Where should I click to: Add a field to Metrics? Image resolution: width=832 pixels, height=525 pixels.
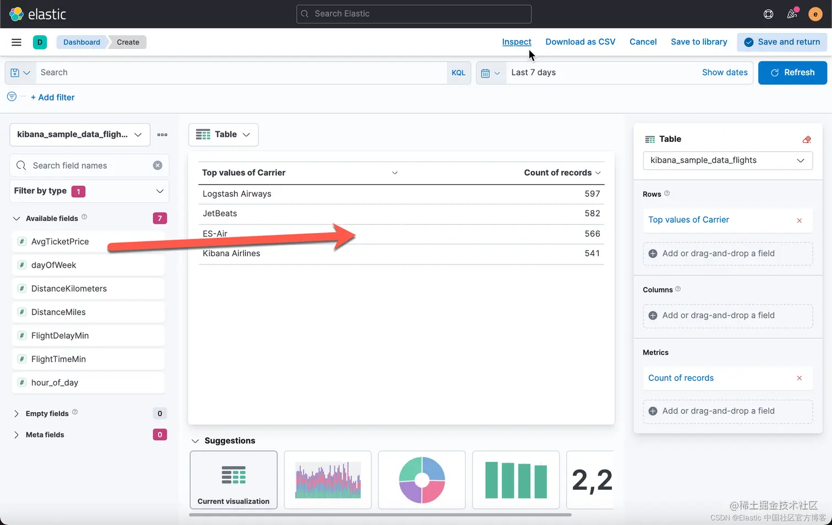point(727,411)
